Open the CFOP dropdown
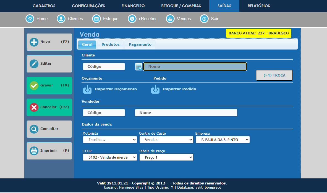This screenshot has width=327, height=193. pos(110,157)
